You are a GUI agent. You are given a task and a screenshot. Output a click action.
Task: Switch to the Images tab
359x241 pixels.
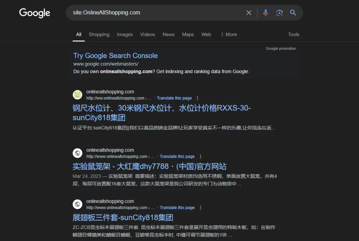pos(125,34)
